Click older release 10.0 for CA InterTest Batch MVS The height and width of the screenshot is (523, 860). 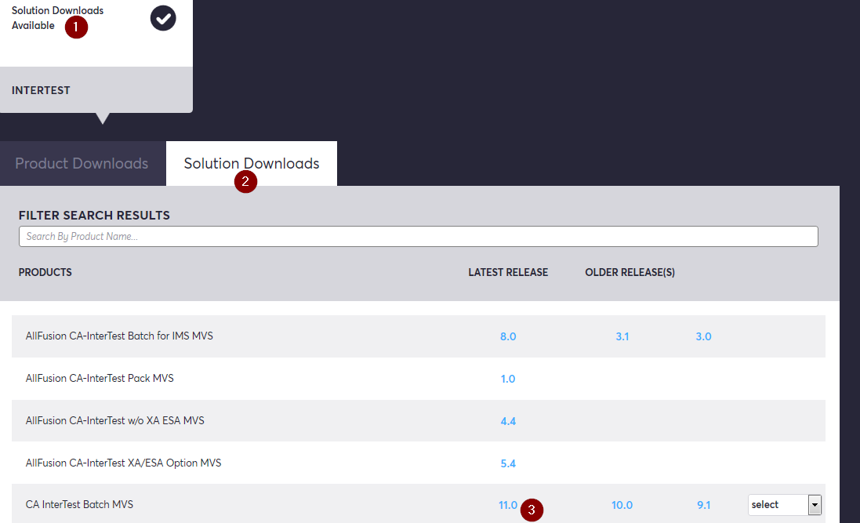click(622, 504)
